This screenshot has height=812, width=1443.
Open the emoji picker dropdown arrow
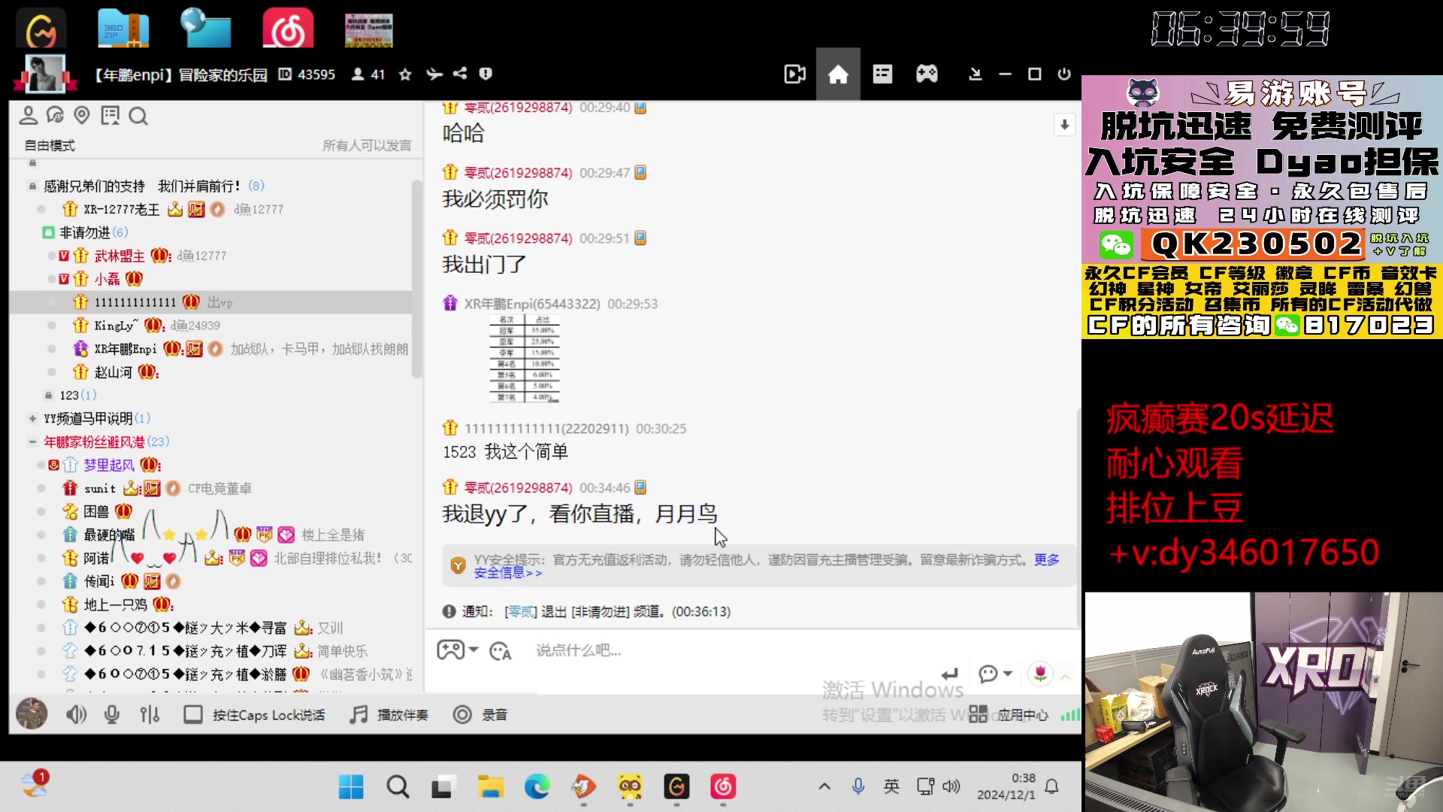pyautogui.click(x=473, y=650)
